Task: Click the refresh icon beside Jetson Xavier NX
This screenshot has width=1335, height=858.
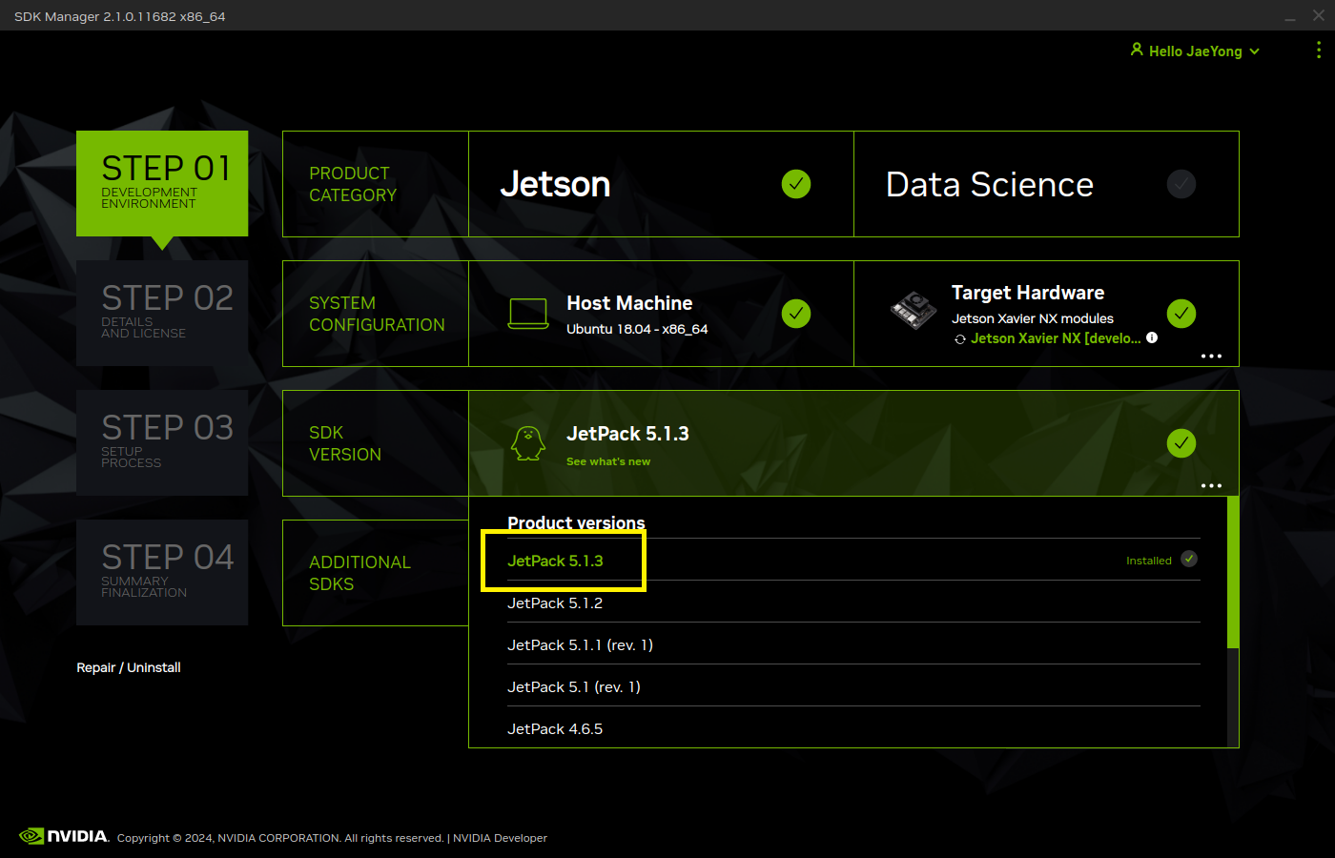Action: pos(960,339)
